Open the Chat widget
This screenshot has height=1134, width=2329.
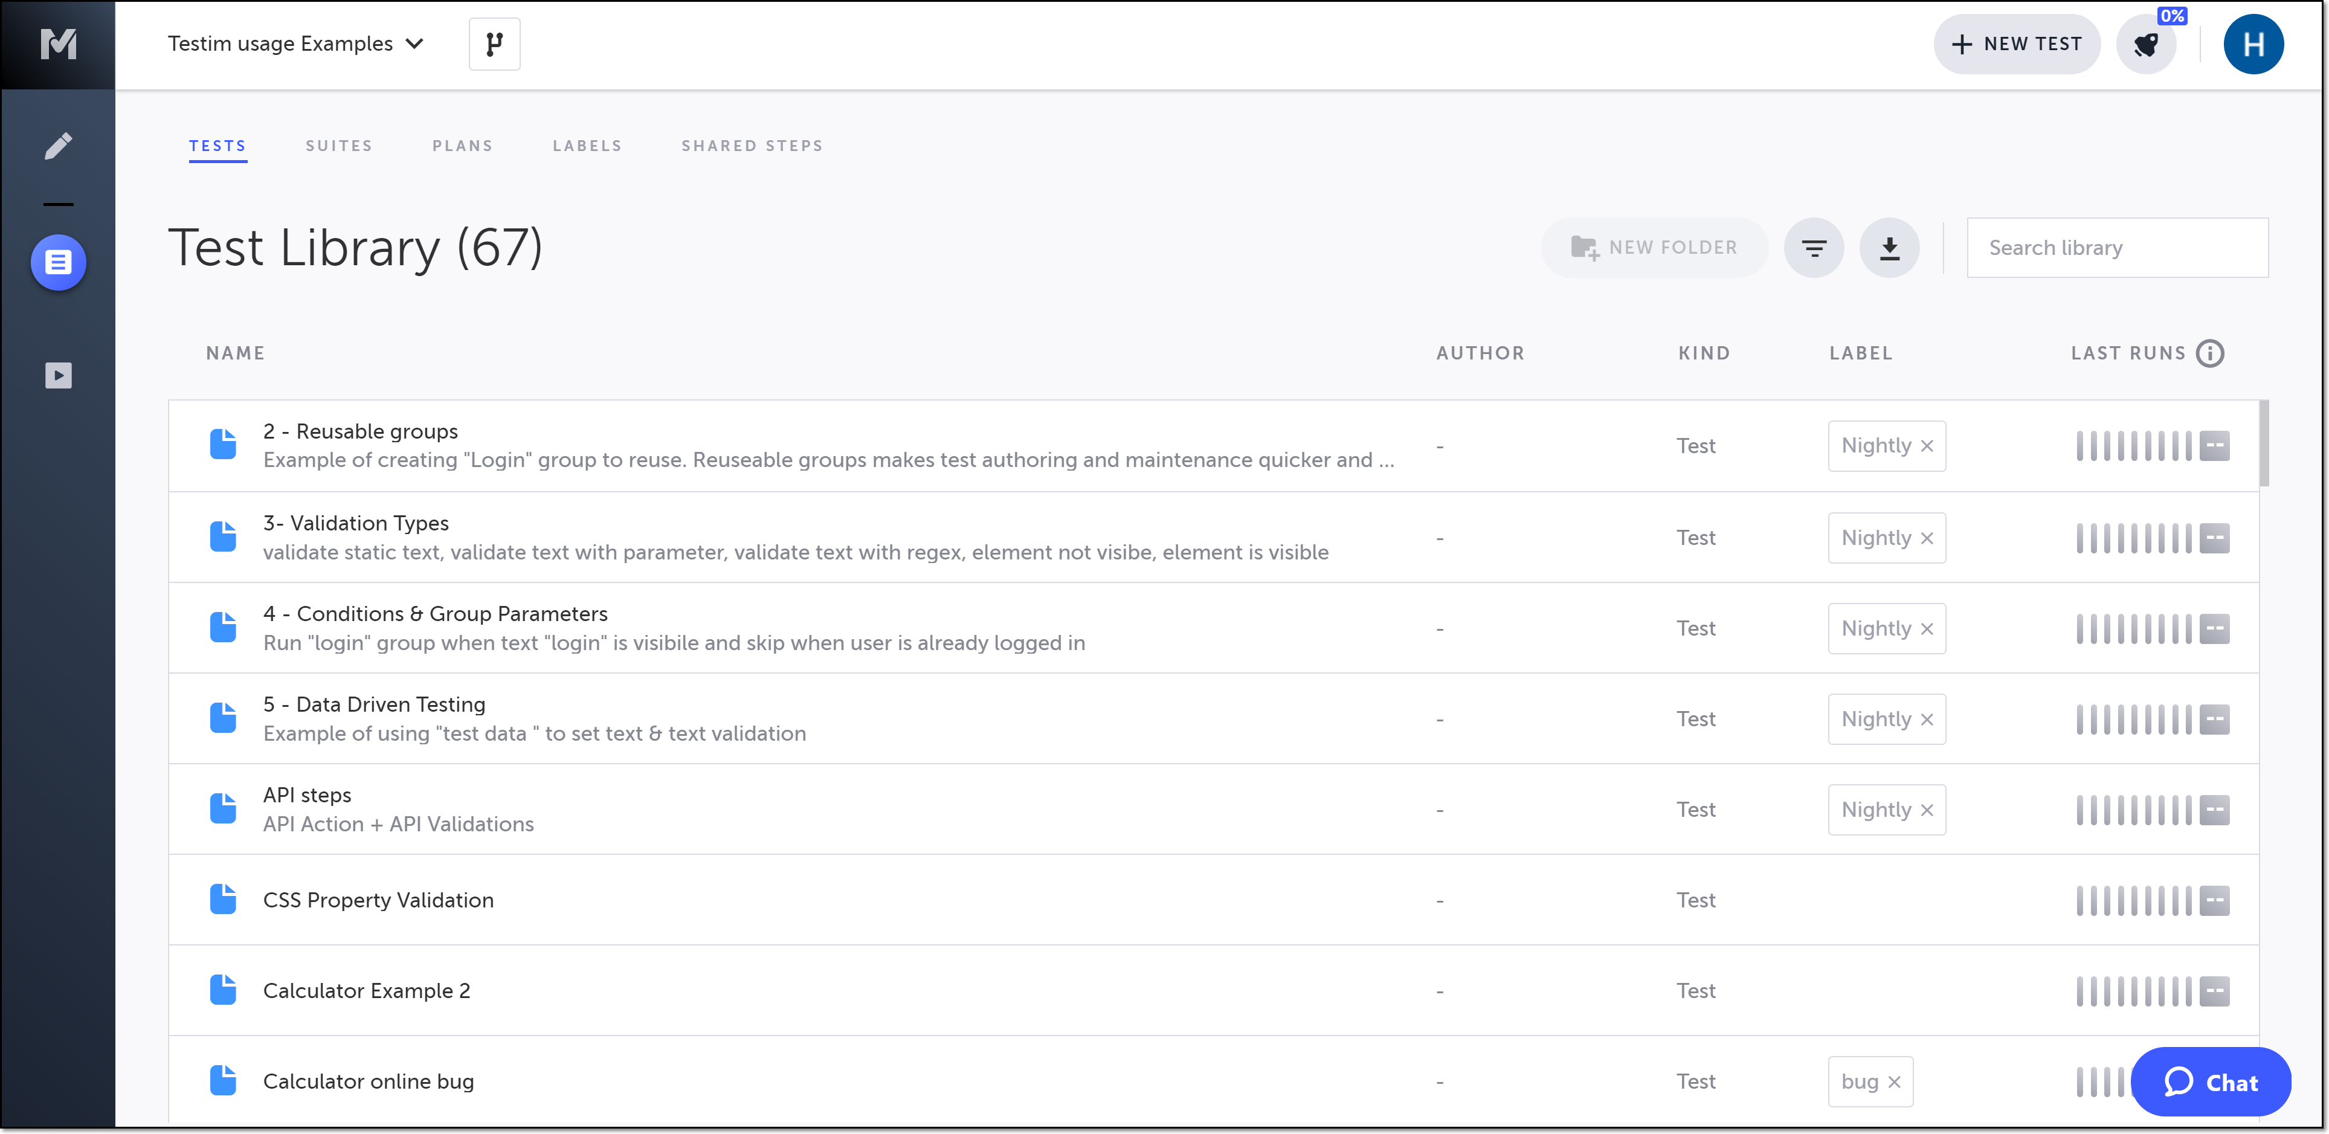(x=2211, y=1081)
